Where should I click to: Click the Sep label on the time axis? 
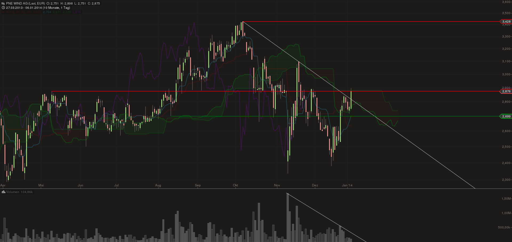click(198, 185)
